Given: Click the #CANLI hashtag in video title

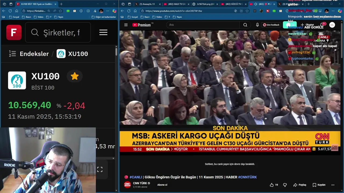Looking at the screenshot, I should [136, 177].
